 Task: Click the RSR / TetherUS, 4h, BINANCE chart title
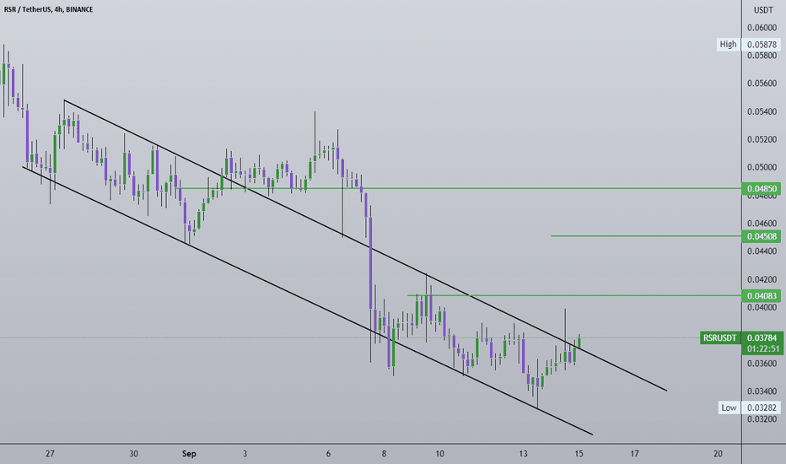[x=49, y=9]
